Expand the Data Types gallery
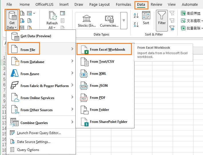 point(124,21)
